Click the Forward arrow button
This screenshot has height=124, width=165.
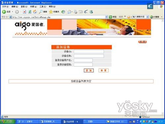tap(17, 12)
